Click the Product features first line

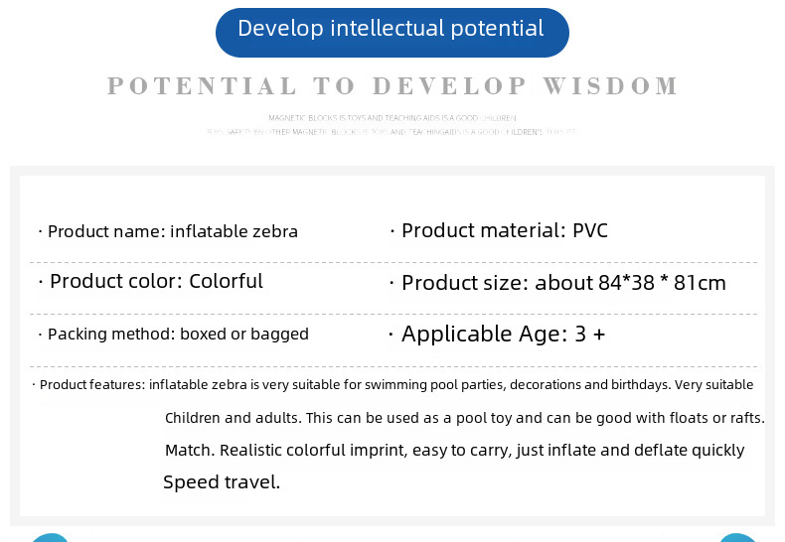click(x=396, y=384)
